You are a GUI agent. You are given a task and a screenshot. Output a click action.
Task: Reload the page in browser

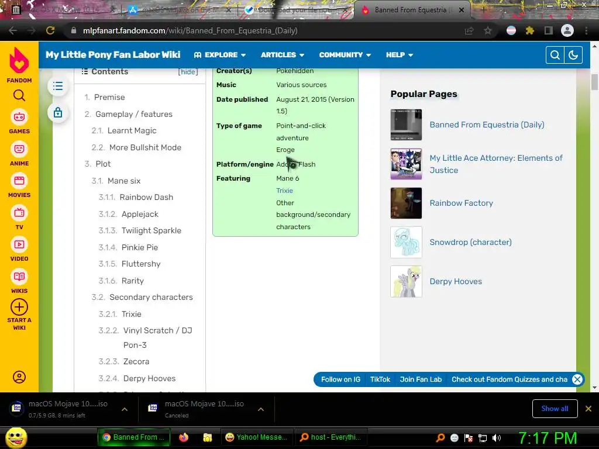[50, 30]
